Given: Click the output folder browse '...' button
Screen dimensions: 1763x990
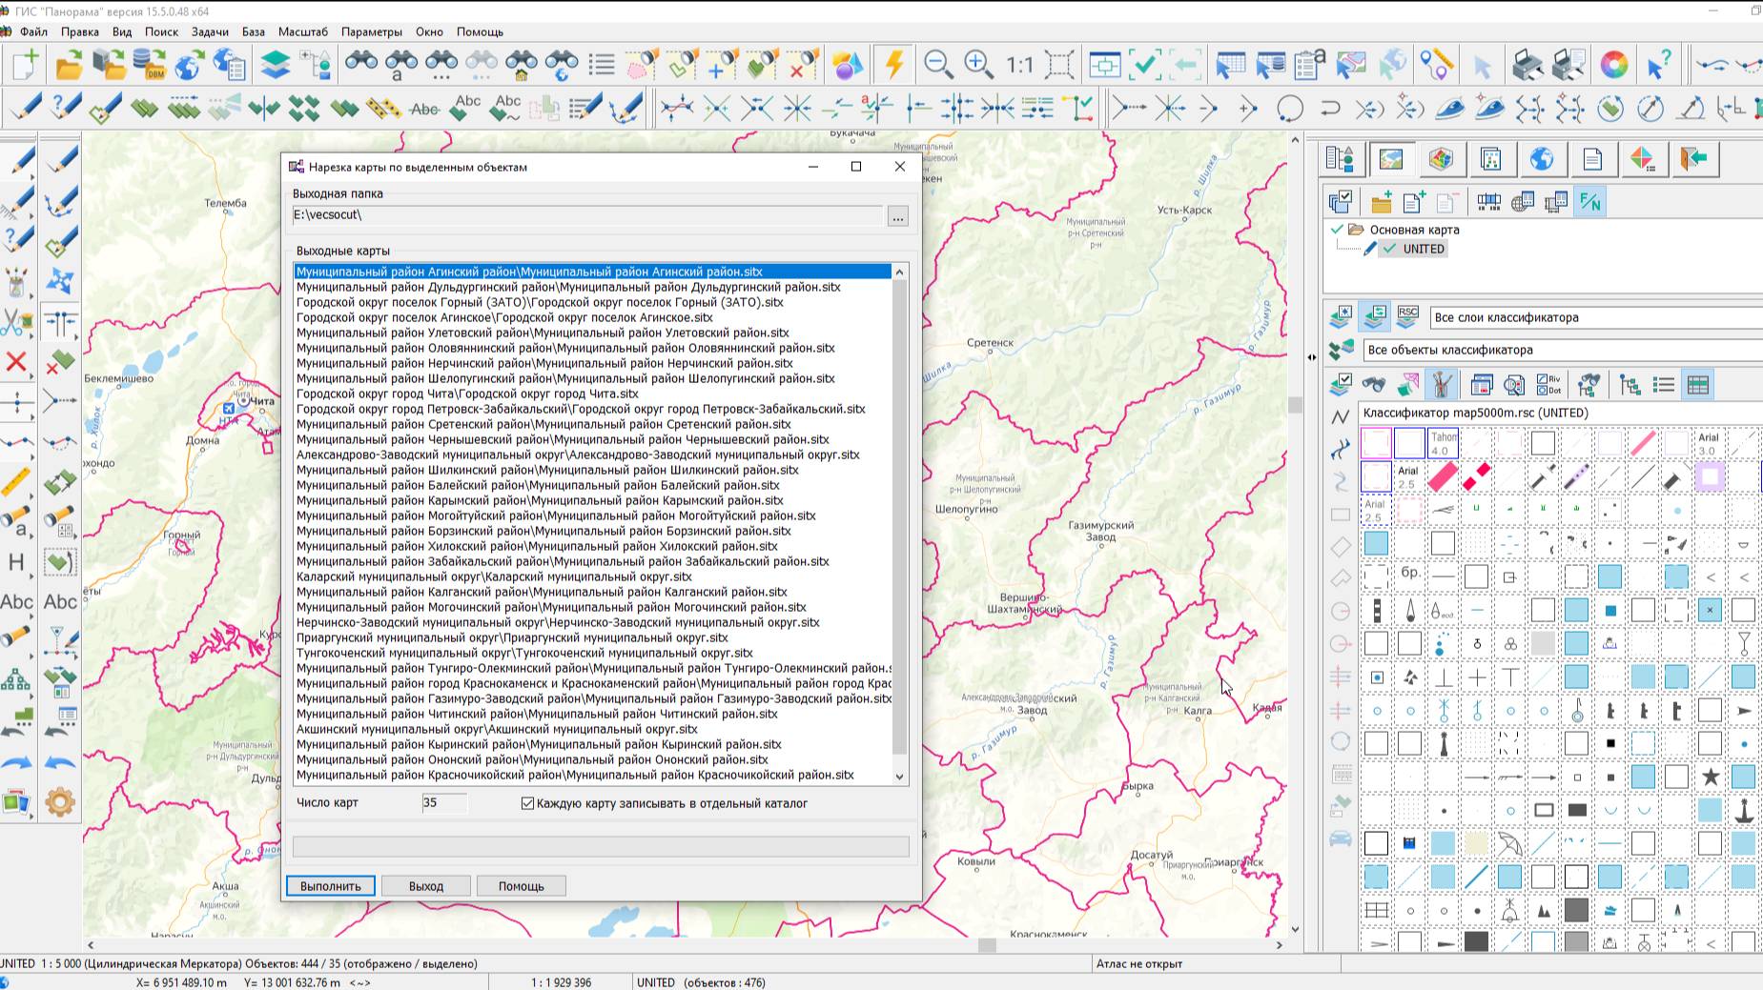Looking at the screenshot, I should (x=897, y=217).
